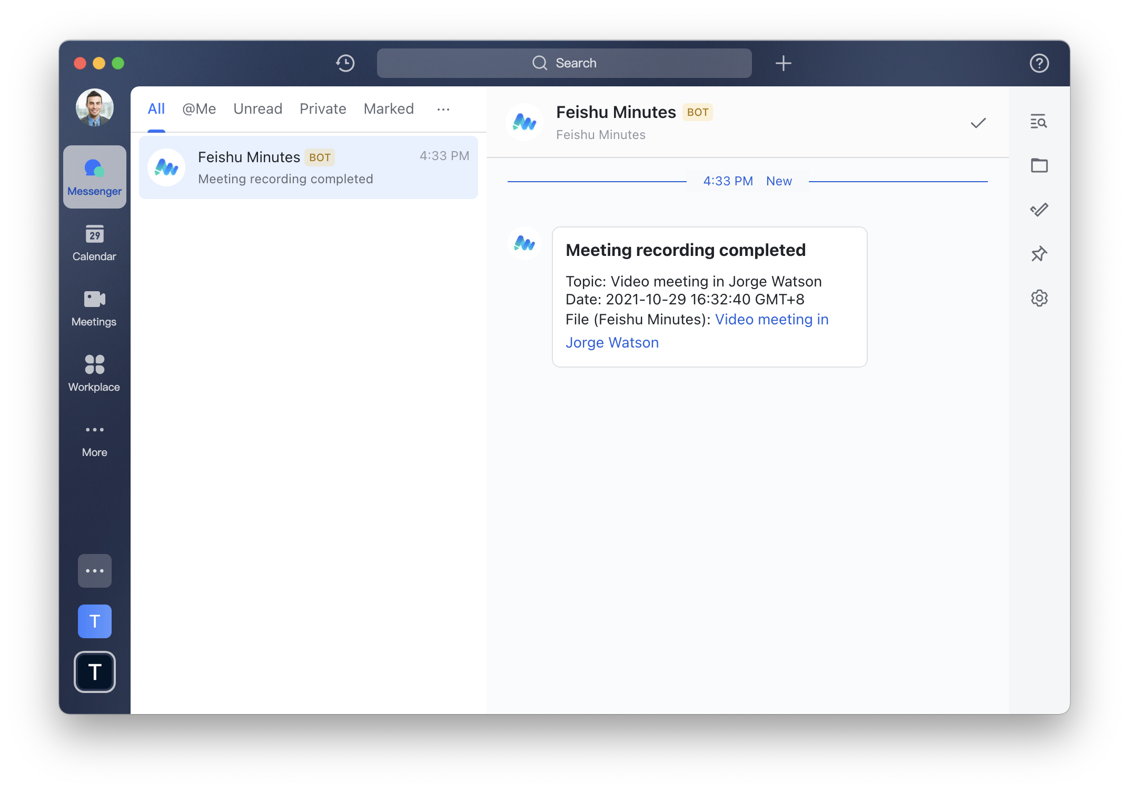The width and height of the screenshot is (1129, 792).
Task: Click the user profile avatar
Action: (x=94, y=107)
